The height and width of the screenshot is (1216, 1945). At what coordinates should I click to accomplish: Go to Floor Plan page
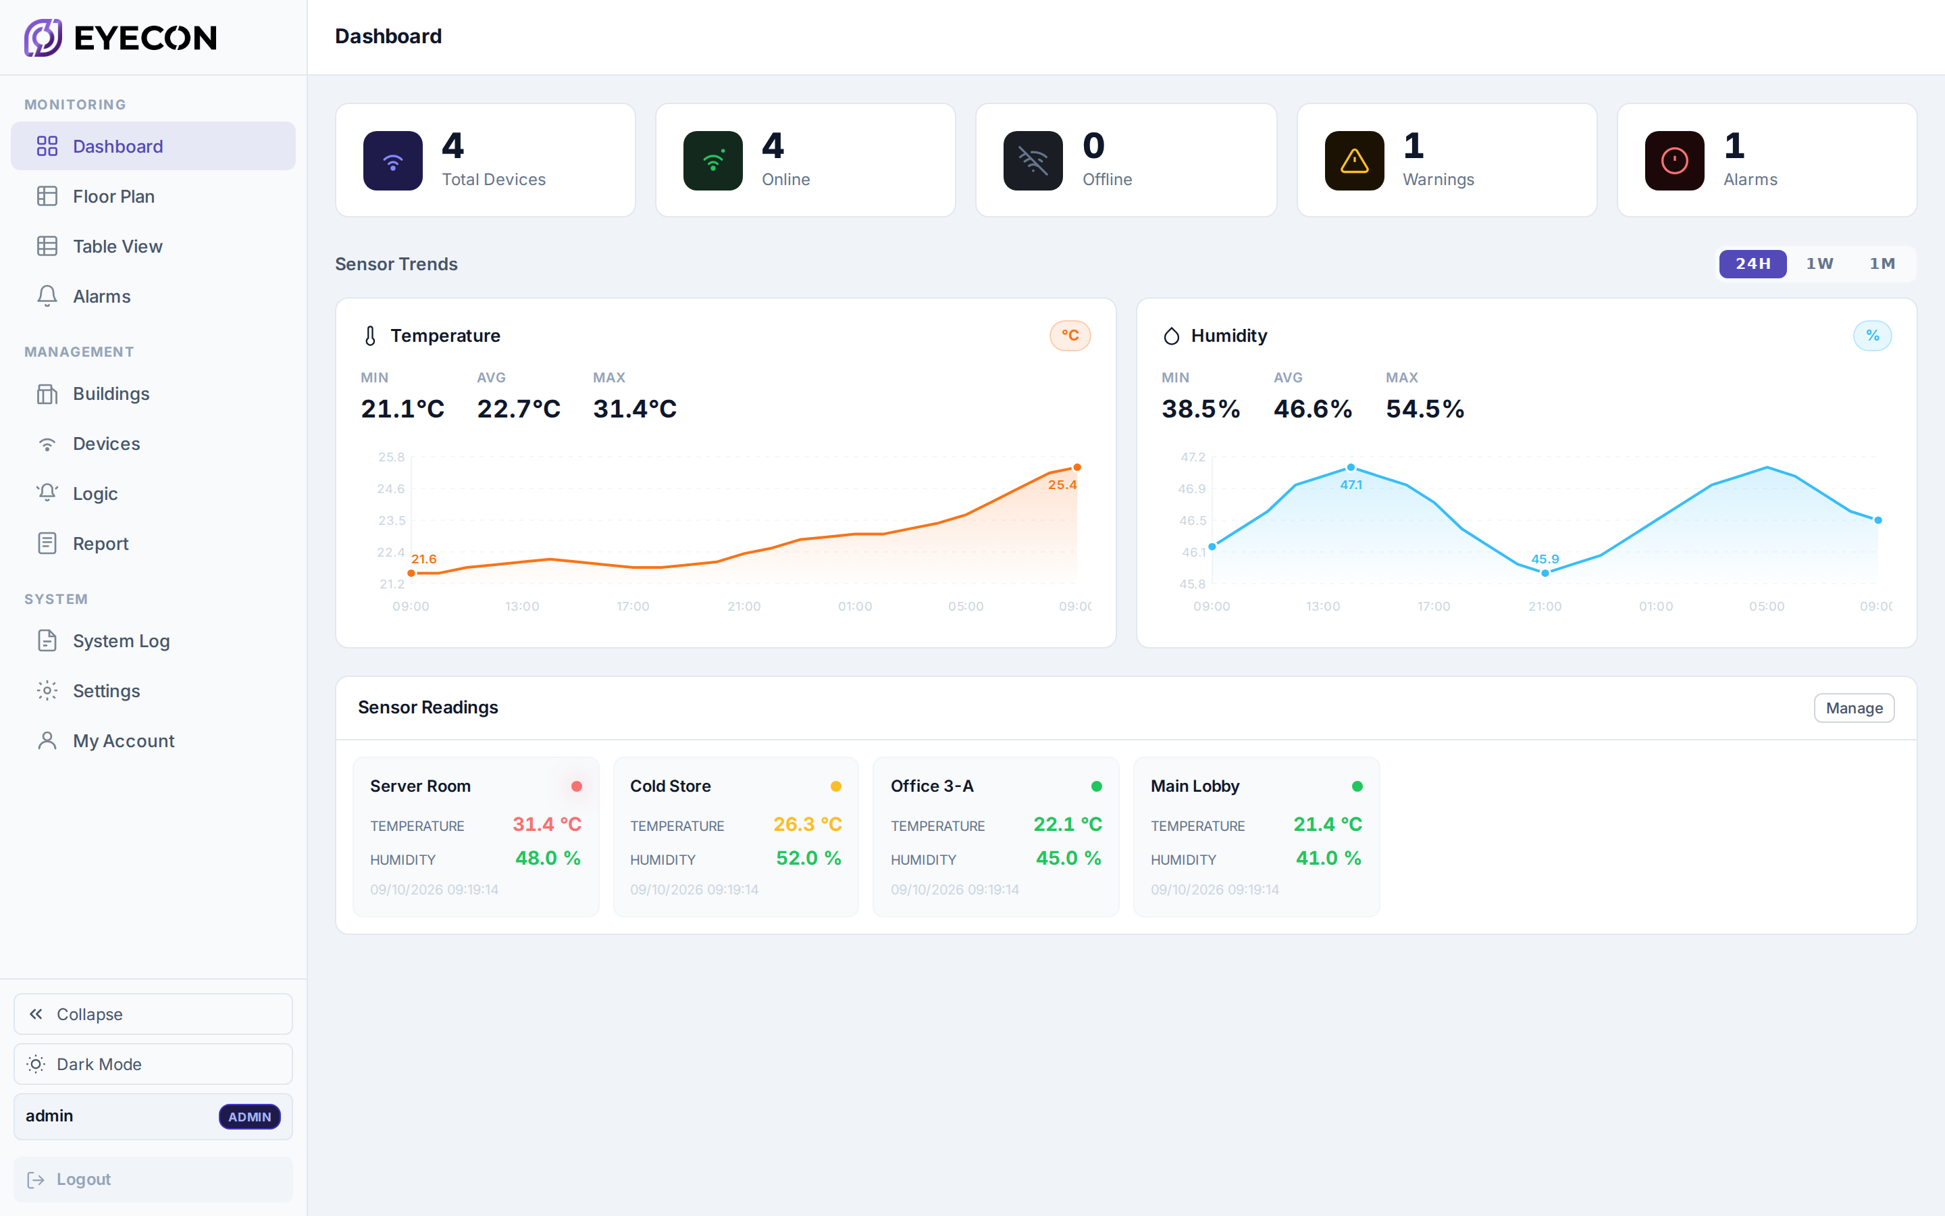[x=153, y=196]
